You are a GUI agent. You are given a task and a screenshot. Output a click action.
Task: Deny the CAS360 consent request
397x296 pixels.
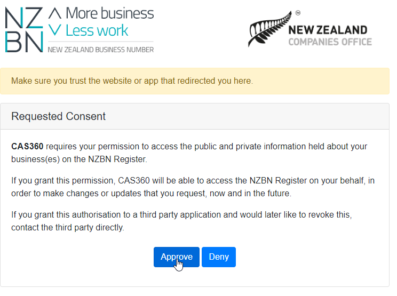(219, 257)
